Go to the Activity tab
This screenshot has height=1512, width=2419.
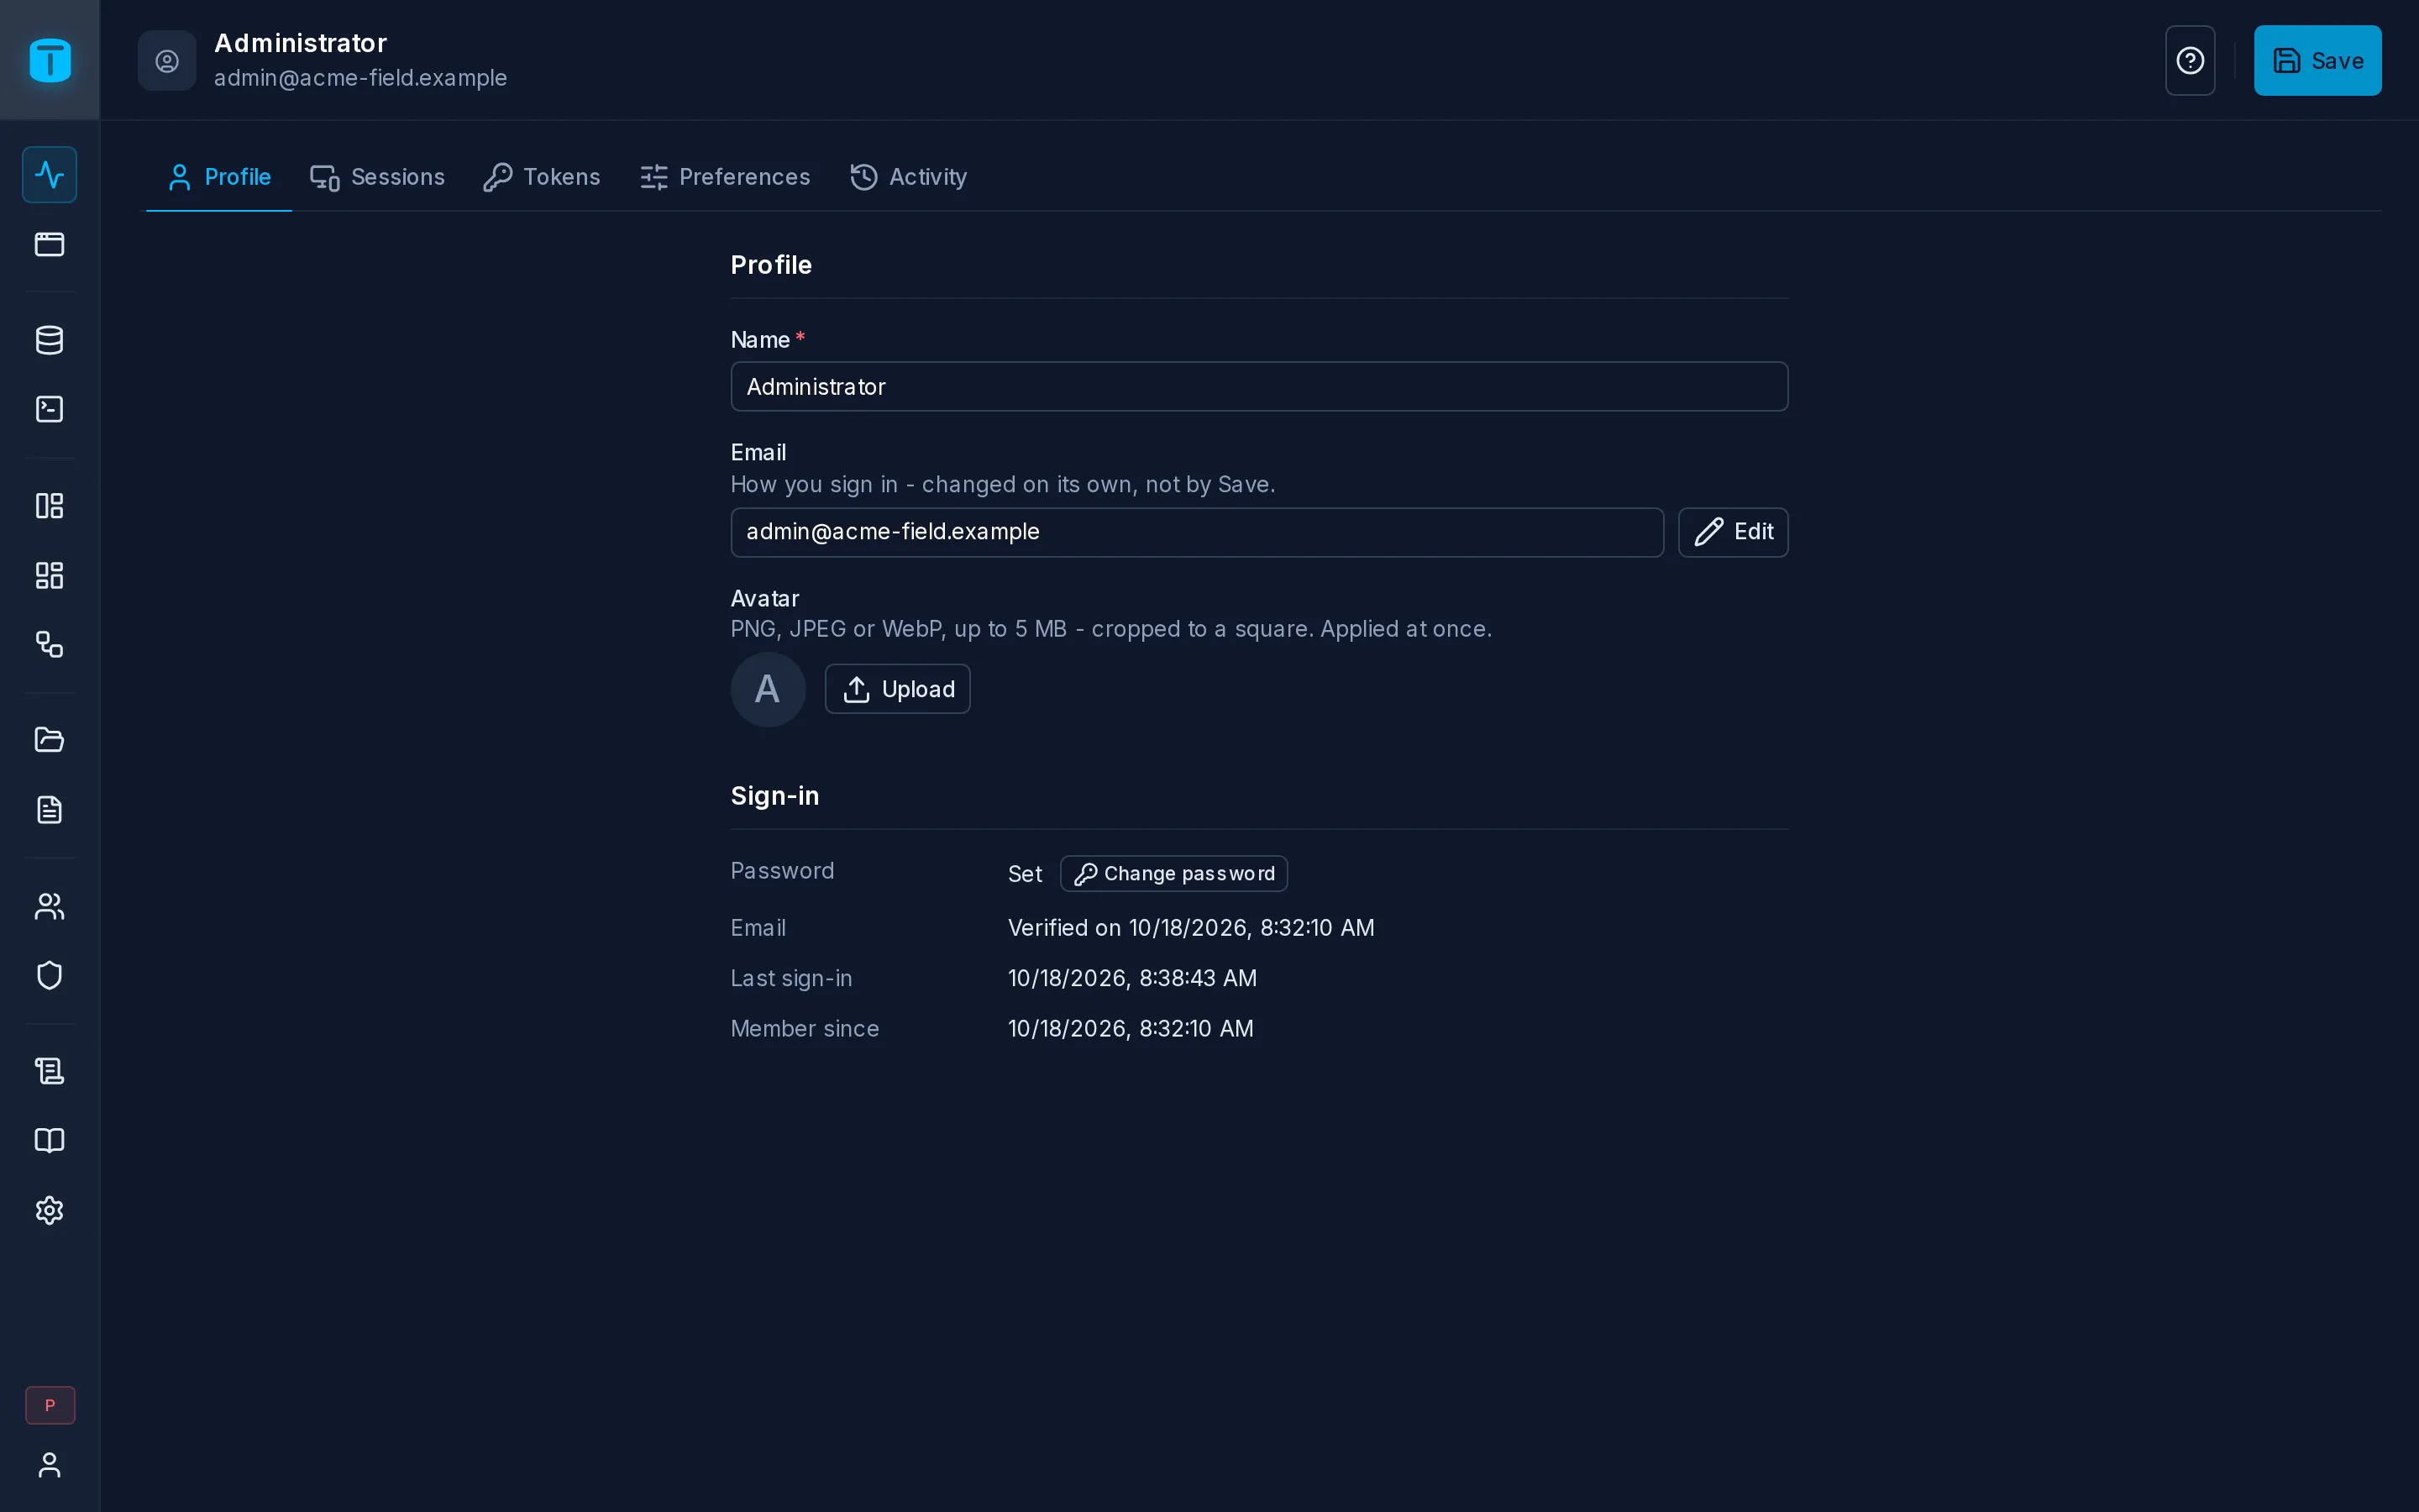click(x=909, y=177)
